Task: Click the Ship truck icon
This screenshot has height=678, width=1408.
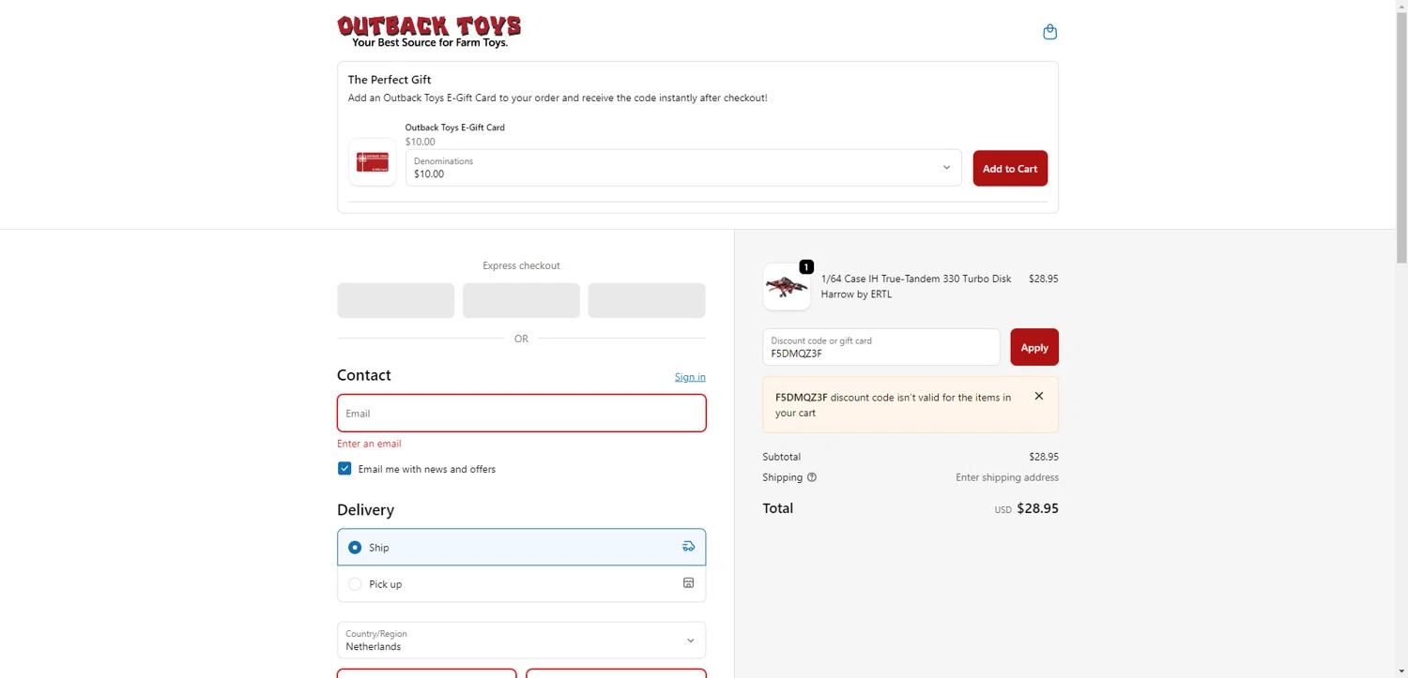Action: point(688,547)
